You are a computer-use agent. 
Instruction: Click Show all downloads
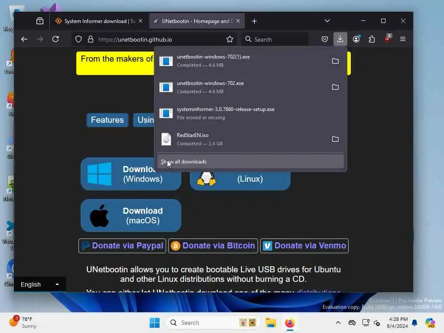tap(250, 162)
